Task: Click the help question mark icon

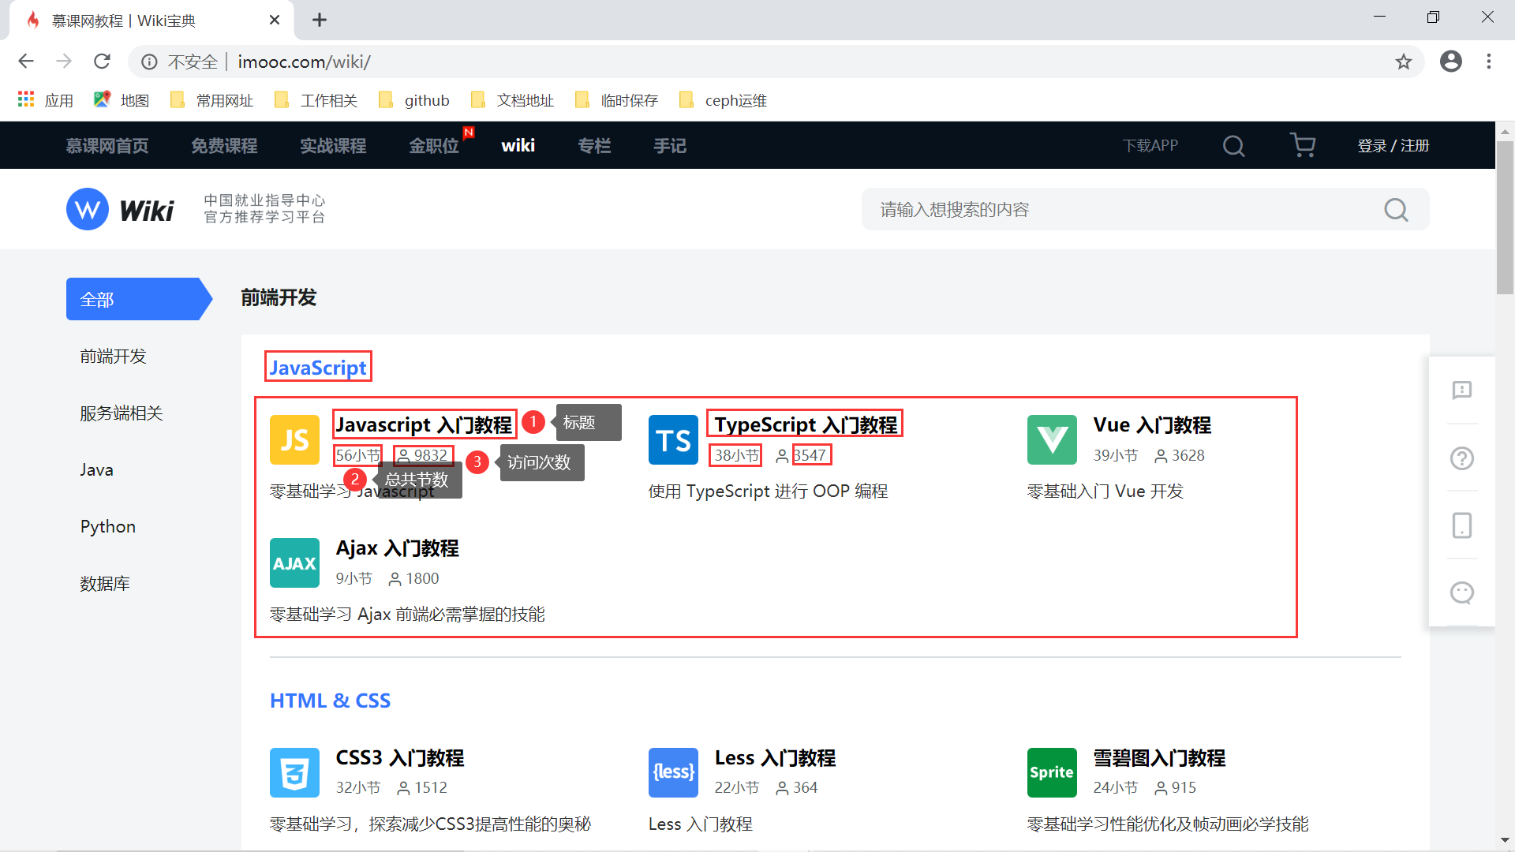Action: coord(1461,458)
